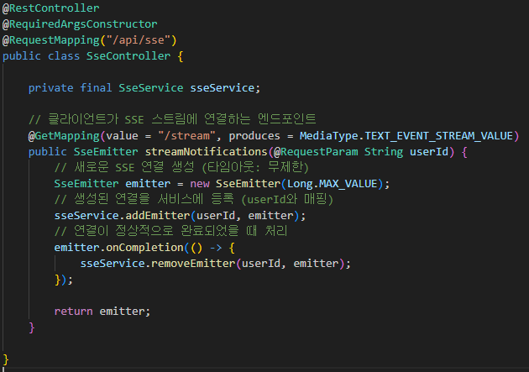Click the return keyword
Image resolution: width=529 pixels, height=372 pixels.
tap(74, 312)
